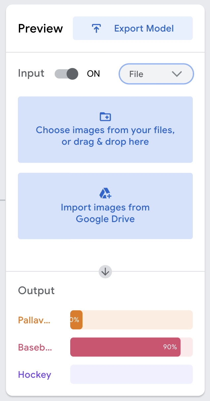Click the circled down arrow above Output
This screenshot has height=401, width=210.
[x=105, y=272]
